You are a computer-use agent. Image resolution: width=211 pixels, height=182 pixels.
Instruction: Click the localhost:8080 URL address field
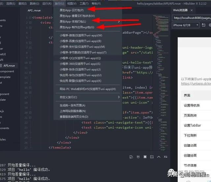coord(192,18)
